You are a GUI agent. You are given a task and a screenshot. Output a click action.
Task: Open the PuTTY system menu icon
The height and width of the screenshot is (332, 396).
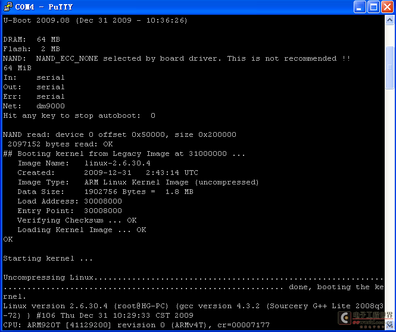(x=8, y=7)
